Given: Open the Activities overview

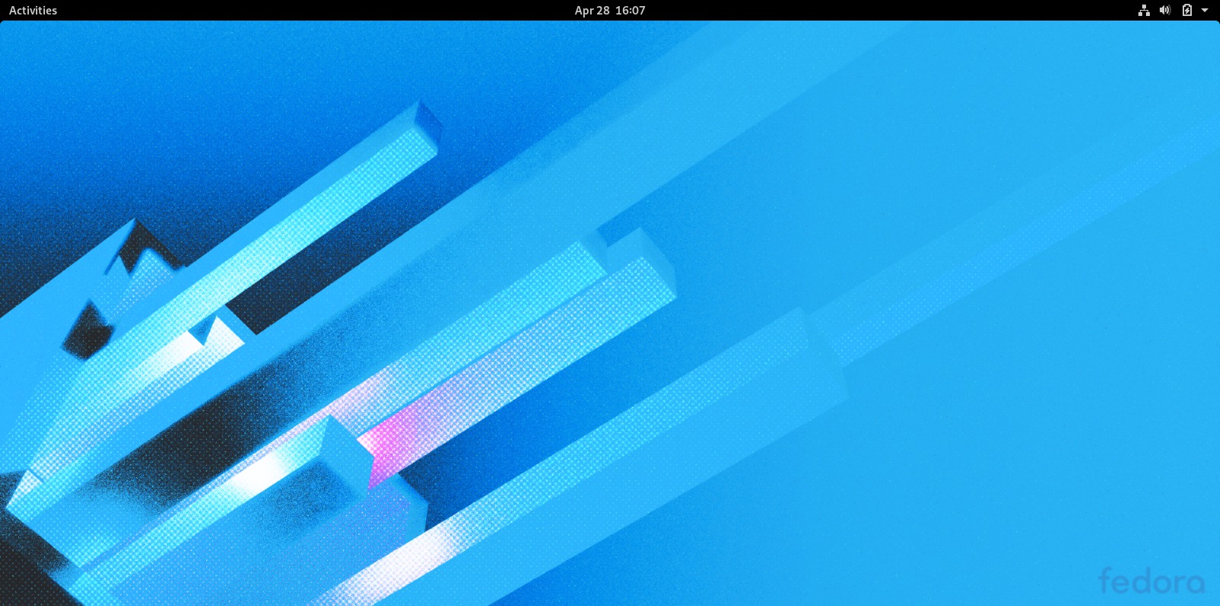Looking at the screenshot, I should [x=33, y=11].
